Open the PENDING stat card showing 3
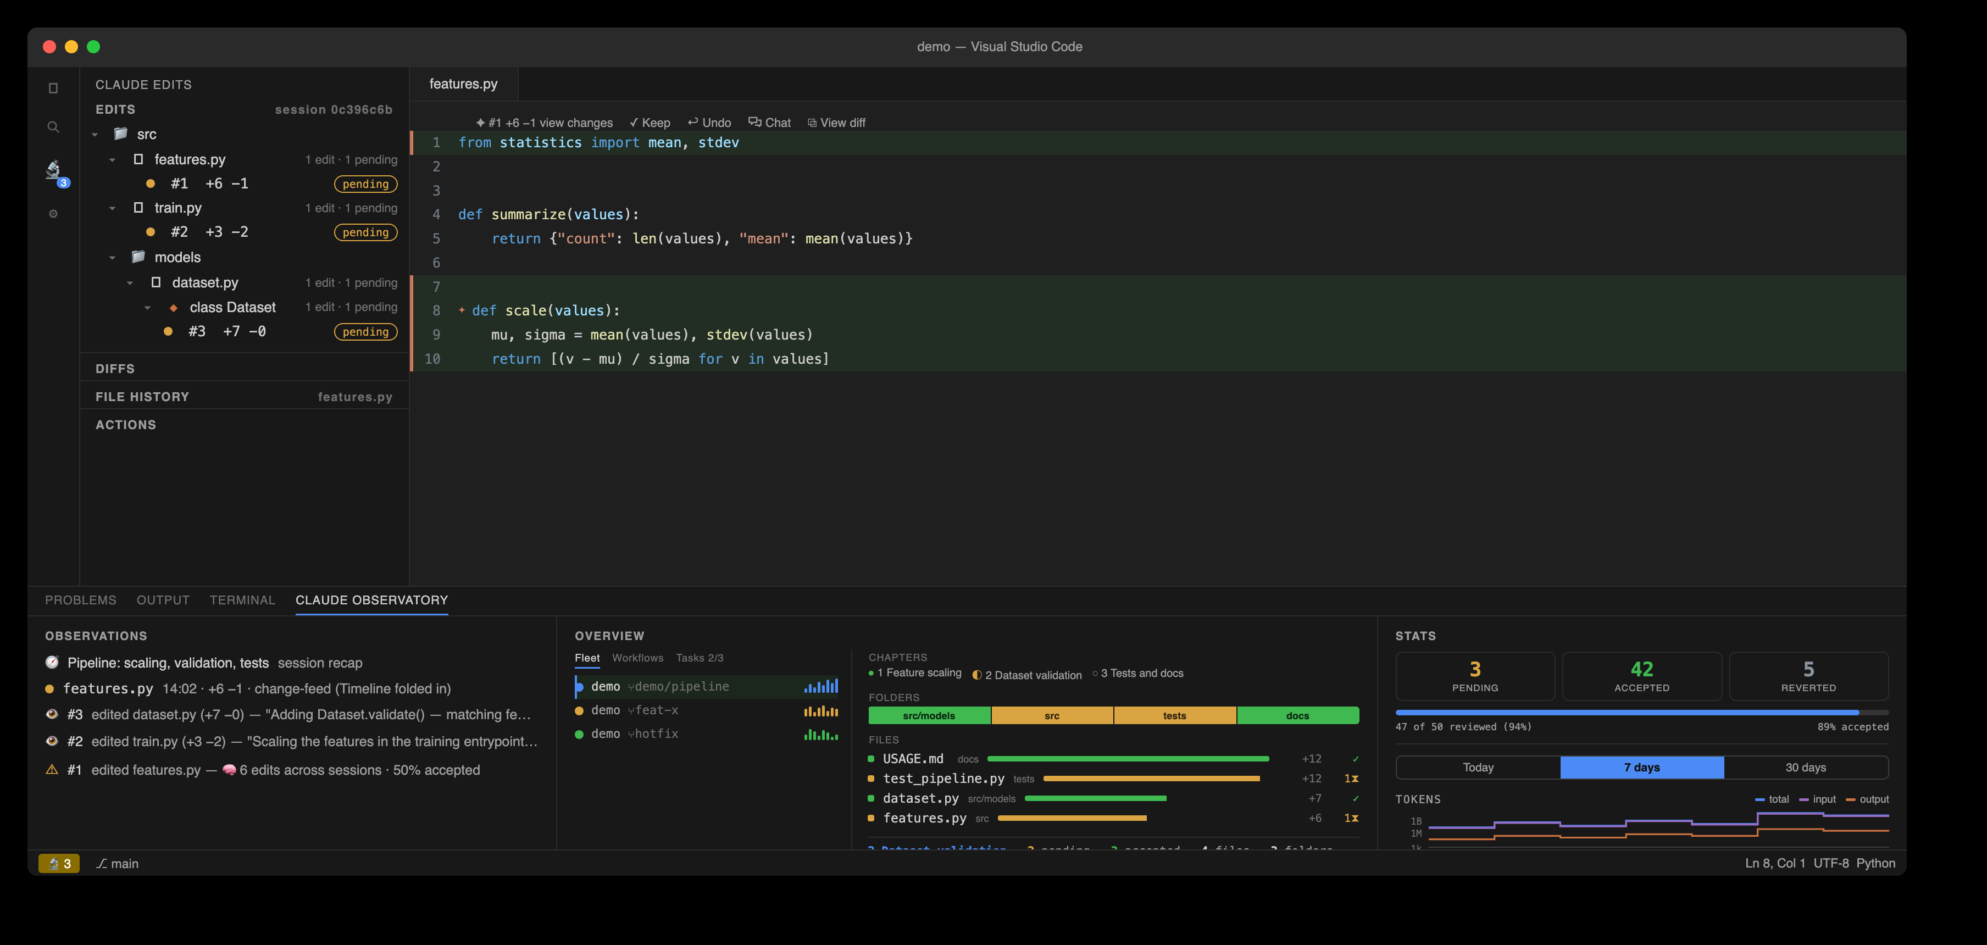1987x945 pixels. coord(1475,676)
